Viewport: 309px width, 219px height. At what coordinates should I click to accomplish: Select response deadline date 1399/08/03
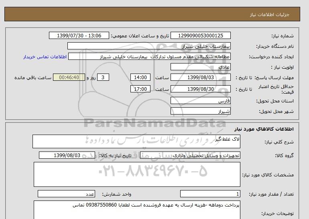200,77
